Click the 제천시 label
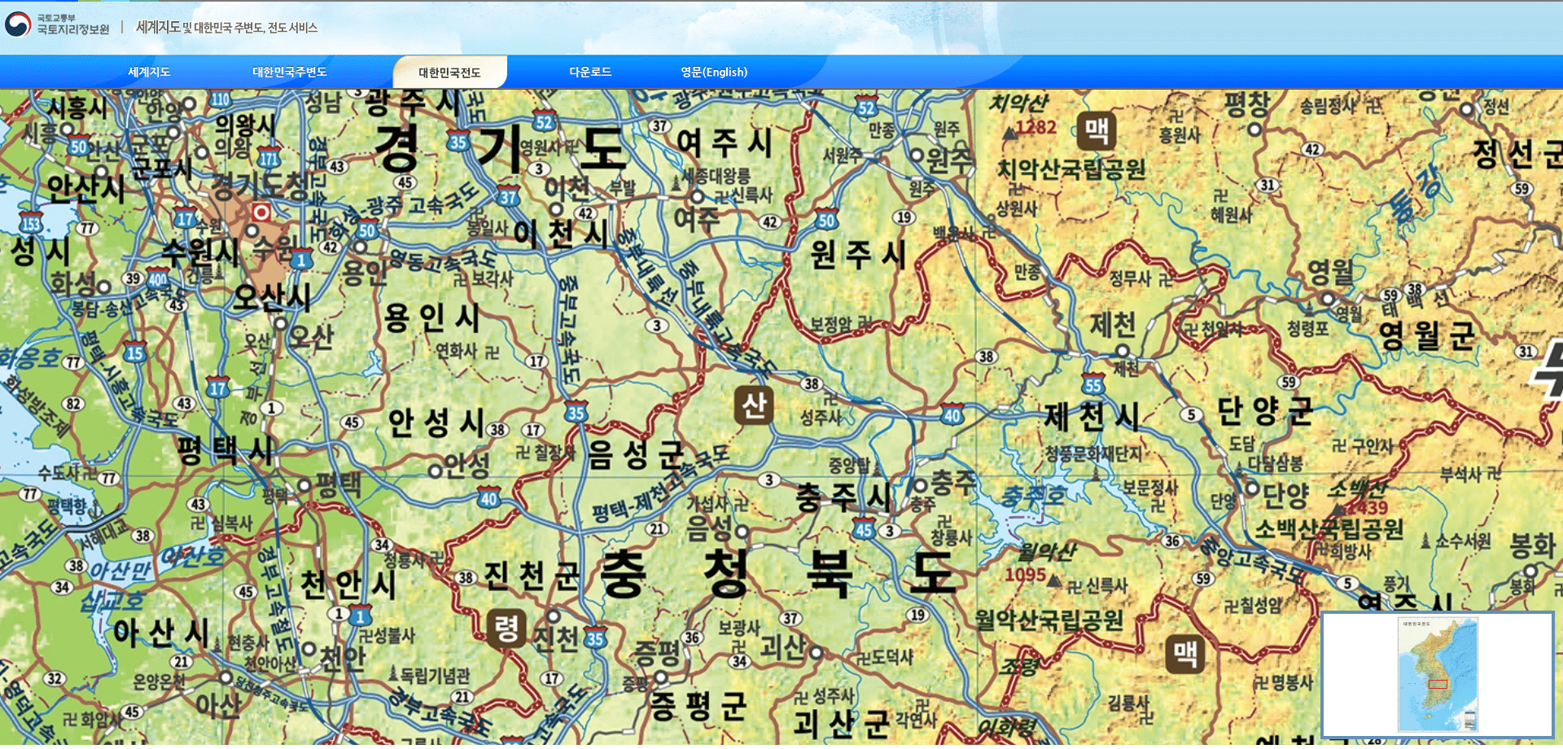Image resolution: width=1563 pixels, height=749 pixels. tap(1092, 418)
